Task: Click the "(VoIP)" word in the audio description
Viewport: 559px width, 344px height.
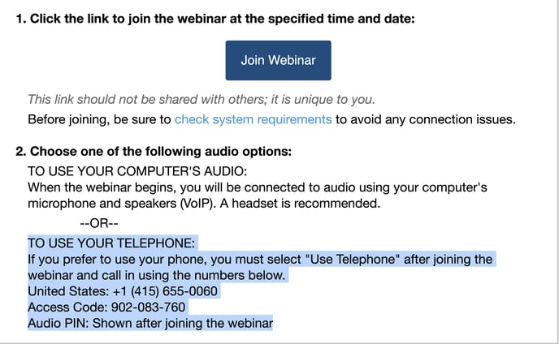Action: pos(198,204)
